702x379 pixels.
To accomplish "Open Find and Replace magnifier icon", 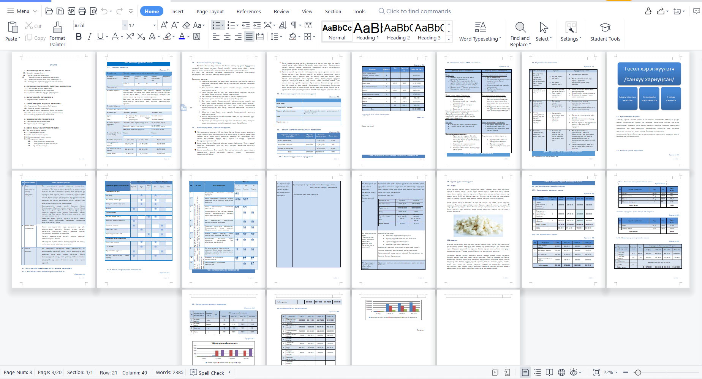I will pyautogui.click(x=520, y=27).
